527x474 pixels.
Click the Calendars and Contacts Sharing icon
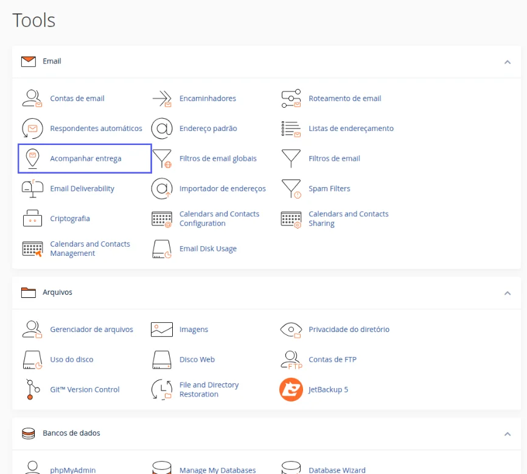click(291, 220)
